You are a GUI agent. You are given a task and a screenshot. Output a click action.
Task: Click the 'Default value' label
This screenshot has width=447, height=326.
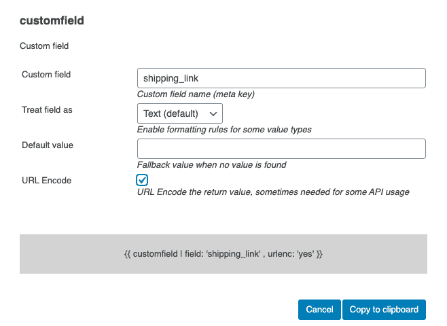(48, 145)
